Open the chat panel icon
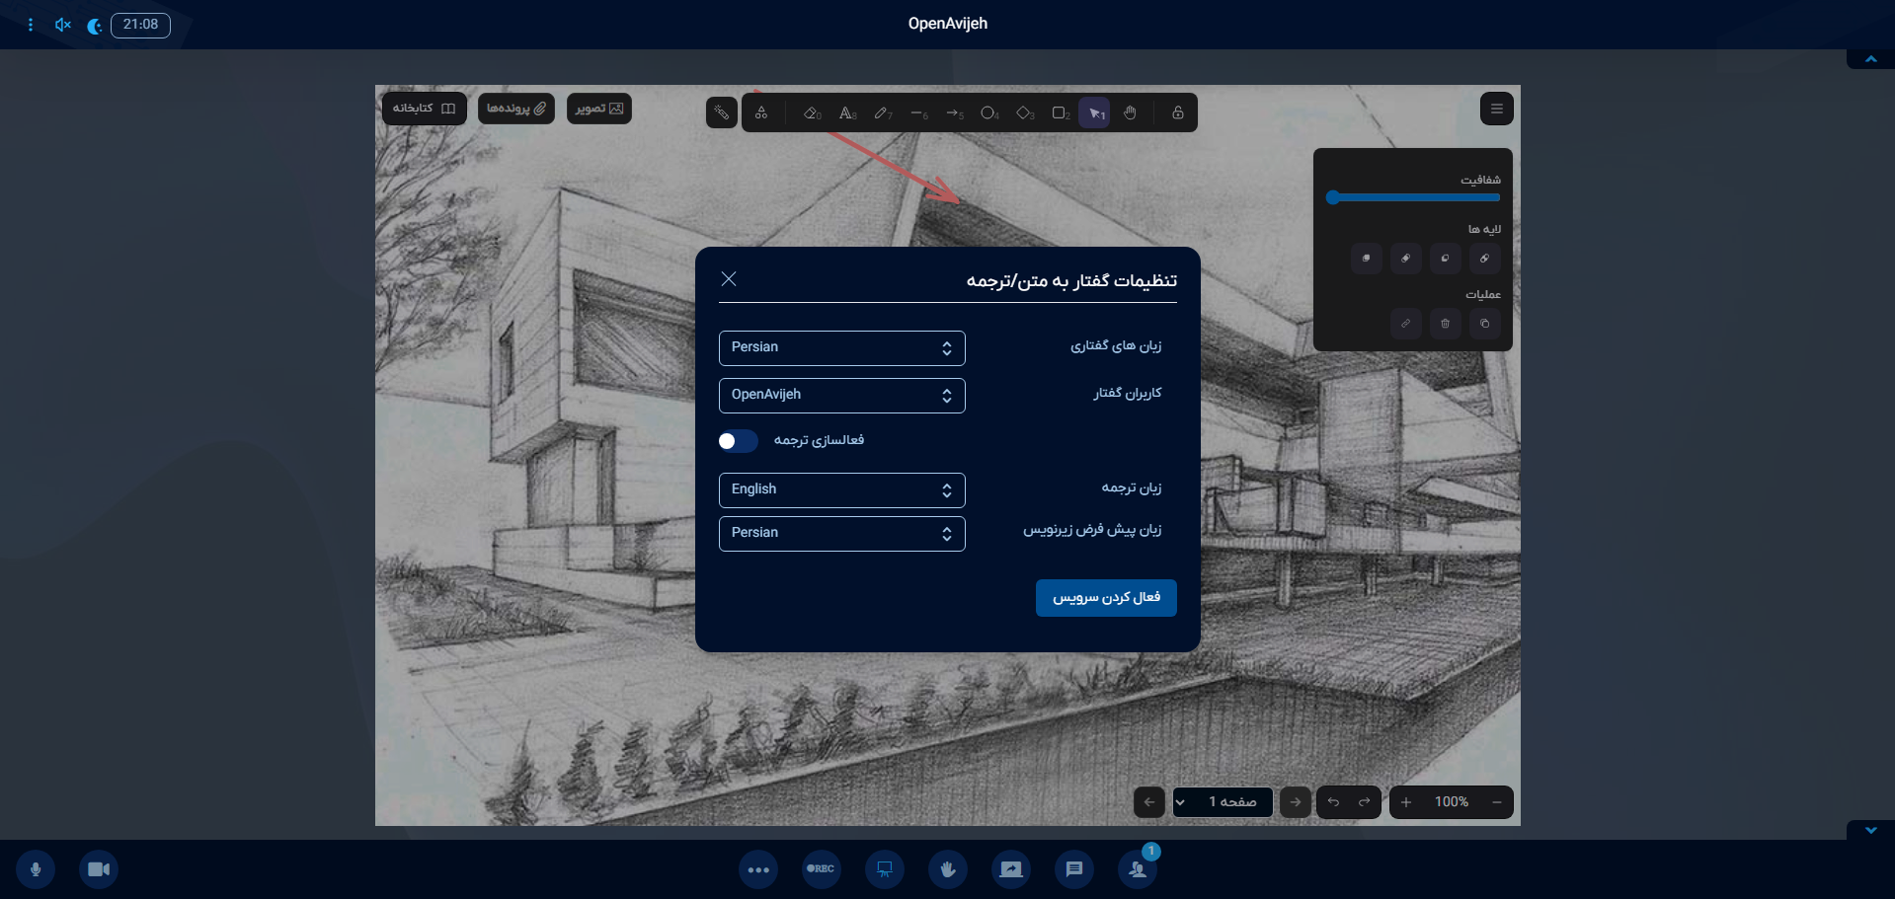Screen dimensions: 1895x899 [x=1074, y=869]
